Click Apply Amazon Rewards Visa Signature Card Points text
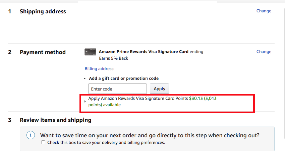Image resolution: width=285 pixels, height=155 pixels. click(x=138, y=98)
